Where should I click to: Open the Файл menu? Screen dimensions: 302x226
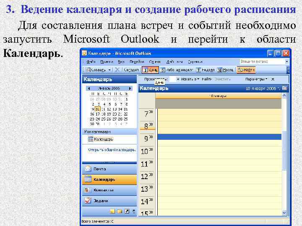point(91,62)
